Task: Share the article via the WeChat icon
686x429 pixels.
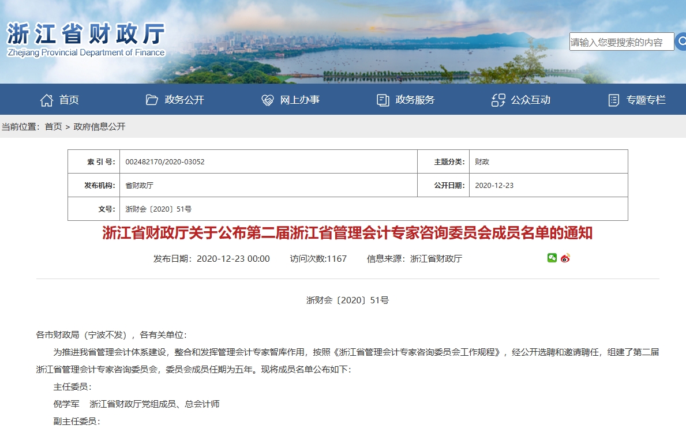Action: [552, 258]
